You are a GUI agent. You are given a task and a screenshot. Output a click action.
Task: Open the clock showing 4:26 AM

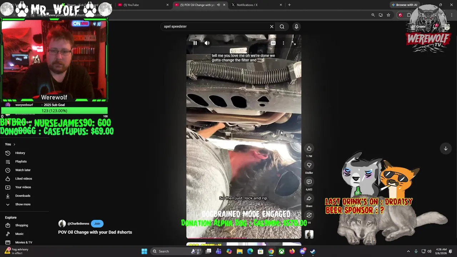coord(441,251)
